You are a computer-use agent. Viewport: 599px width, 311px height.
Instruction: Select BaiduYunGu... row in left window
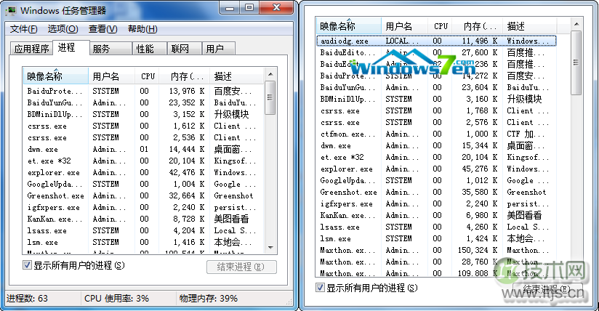143,102
